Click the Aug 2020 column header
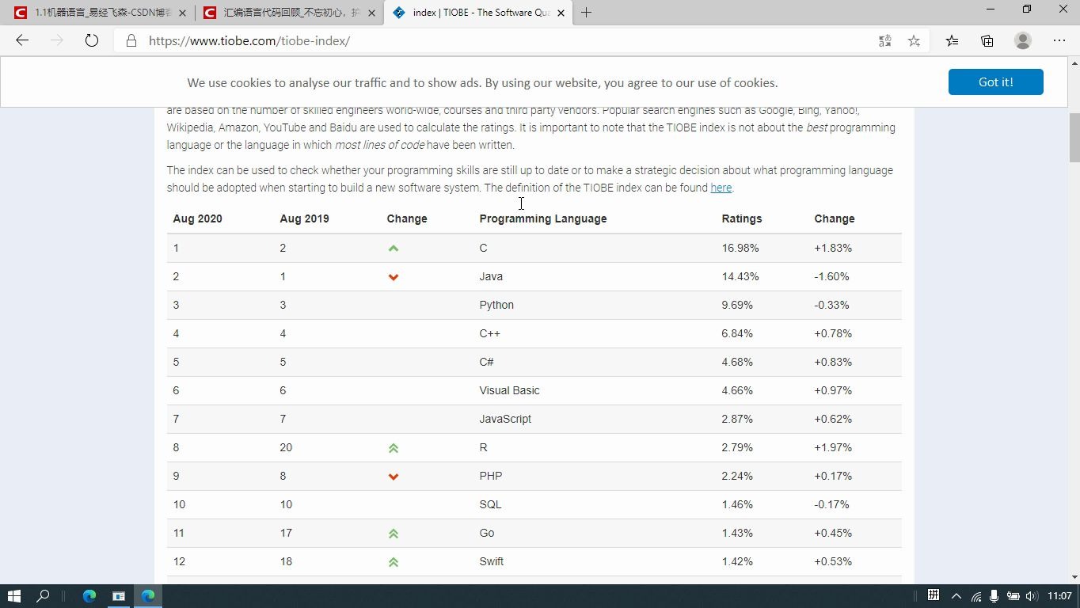The width and height of the screenshot is (1080, 608). tap(197, 218)
